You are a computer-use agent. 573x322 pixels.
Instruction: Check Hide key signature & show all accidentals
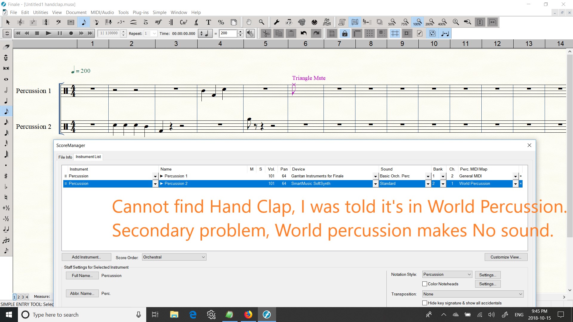[x=425, y=303]
